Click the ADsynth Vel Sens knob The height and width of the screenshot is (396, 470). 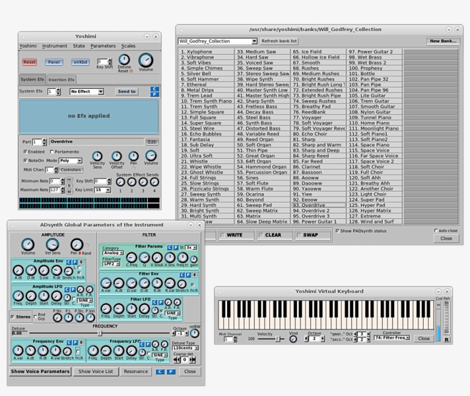[x=52, y=245]
